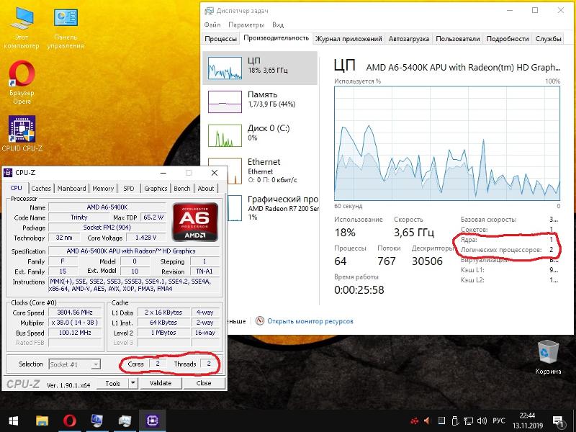The height and width of the screenshot is (432, 576).
Task: Open the notification center icon
Action: coord(558,420)
